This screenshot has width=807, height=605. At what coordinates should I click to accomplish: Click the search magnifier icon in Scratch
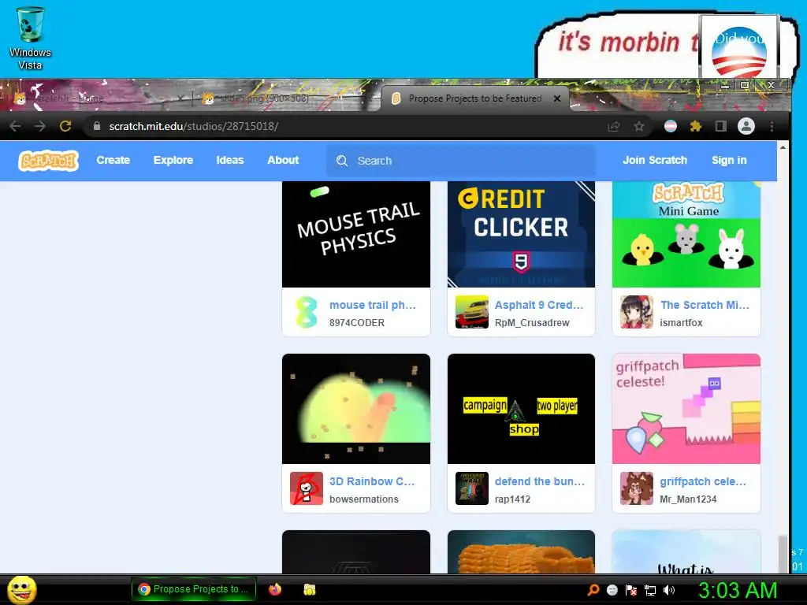[x=342, y=161]
